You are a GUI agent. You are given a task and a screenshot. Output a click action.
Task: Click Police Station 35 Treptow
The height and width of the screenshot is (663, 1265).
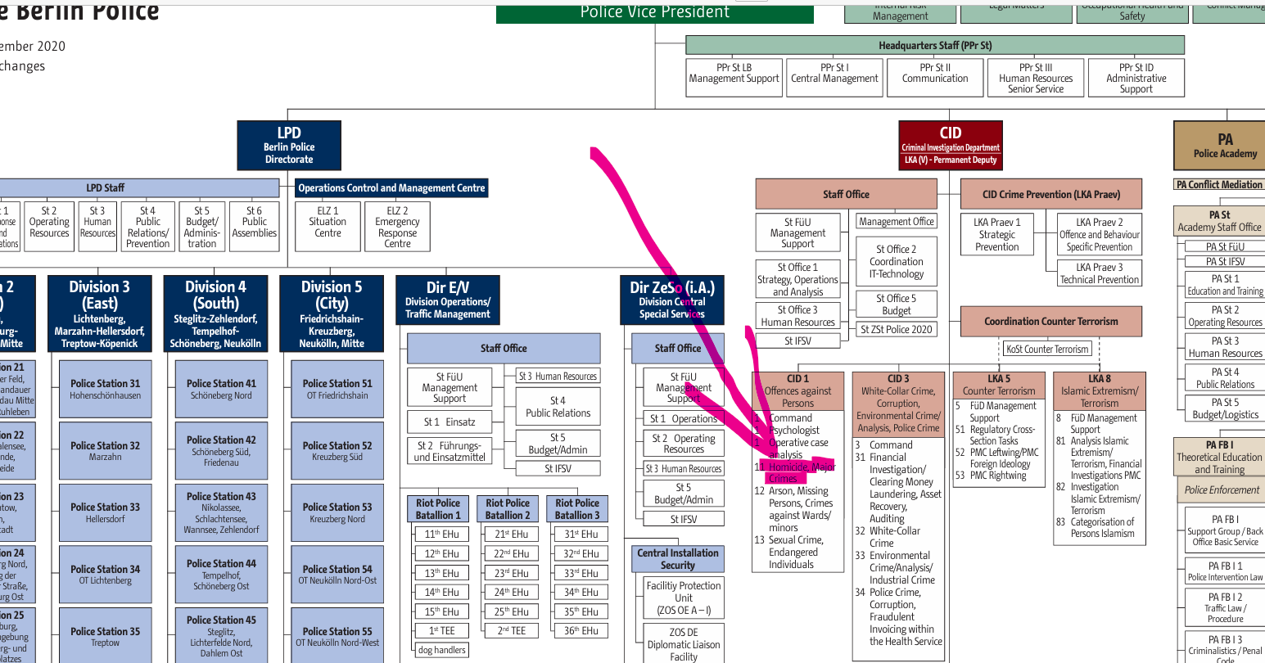point(106,636)
